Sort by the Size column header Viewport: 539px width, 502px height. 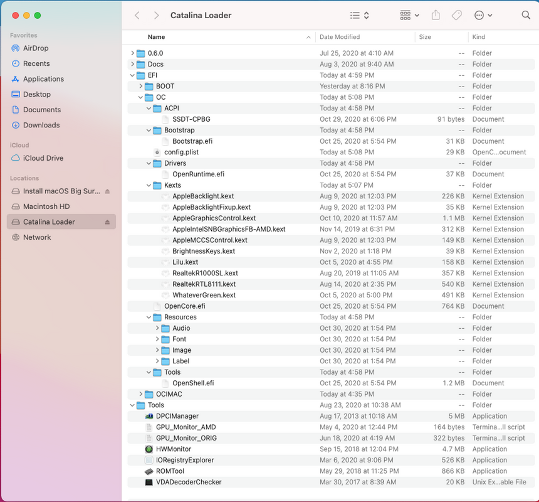(x=425, y=37)
